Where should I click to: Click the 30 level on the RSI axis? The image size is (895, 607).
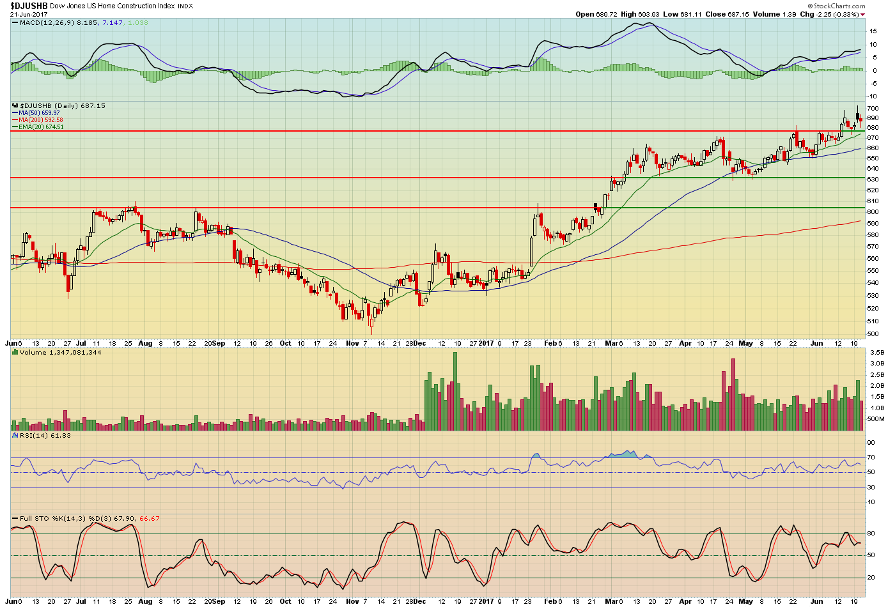(x=871, y=488)
